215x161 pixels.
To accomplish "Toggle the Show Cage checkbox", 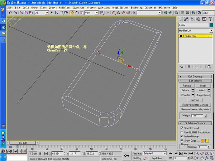I will click(182, 141).
